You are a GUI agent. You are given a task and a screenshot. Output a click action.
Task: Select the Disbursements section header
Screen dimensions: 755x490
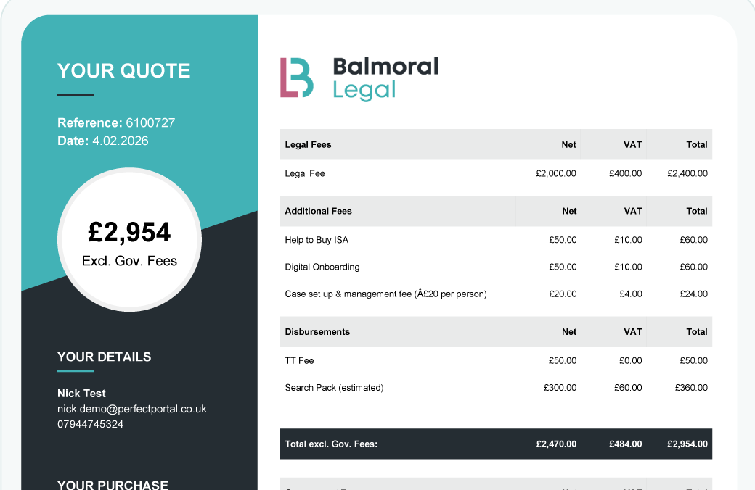point(318,332)
